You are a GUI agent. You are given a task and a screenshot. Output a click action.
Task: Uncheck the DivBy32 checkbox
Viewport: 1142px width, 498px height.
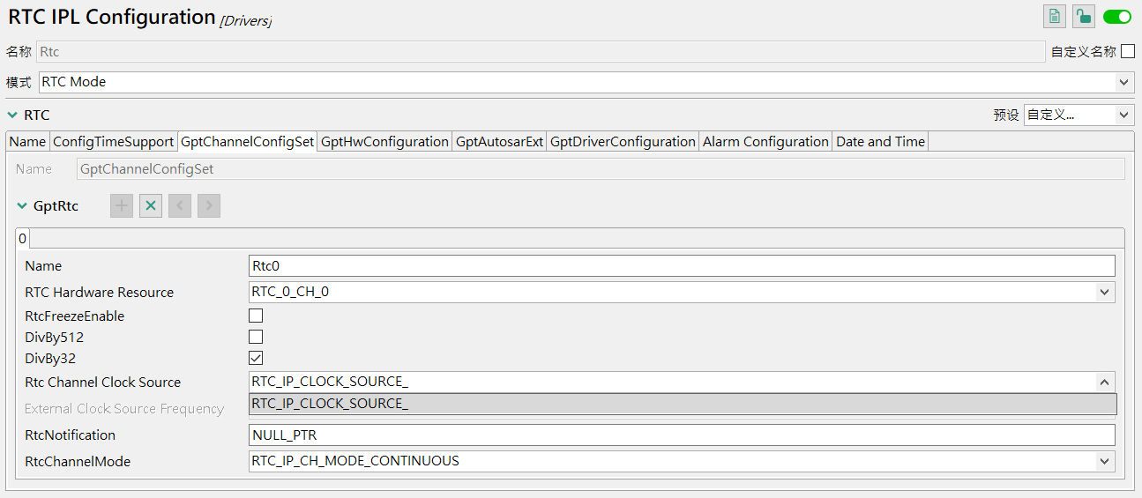coord(256,358)
